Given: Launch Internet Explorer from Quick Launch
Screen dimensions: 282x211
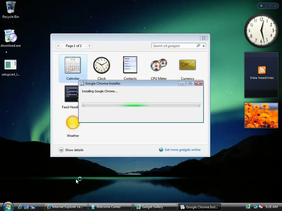Looking at the screenshot, I should point(20,207).
